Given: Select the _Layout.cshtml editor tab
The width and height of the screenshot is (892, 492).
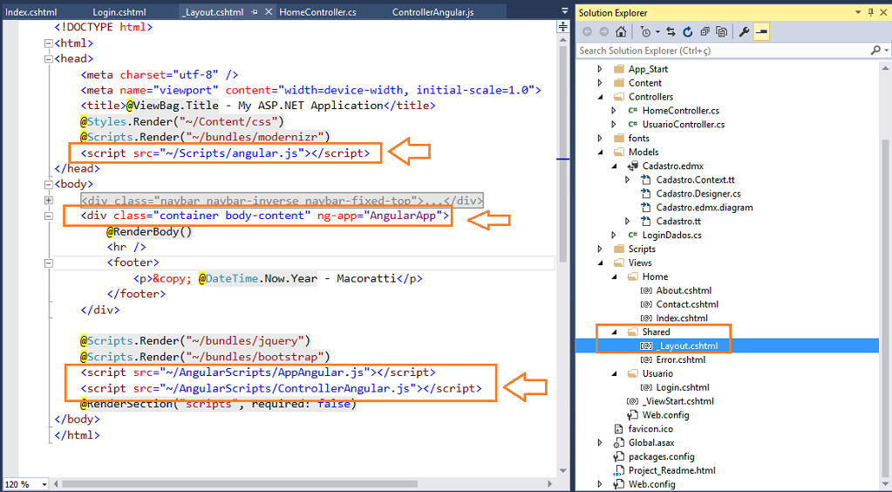Looking at the screenshot, I should click(x=213, y=12).
